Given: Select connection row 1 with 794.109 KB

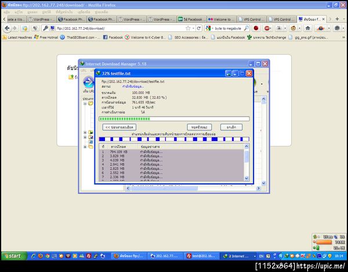Looking at the screenshot, I should coord(171,152).
